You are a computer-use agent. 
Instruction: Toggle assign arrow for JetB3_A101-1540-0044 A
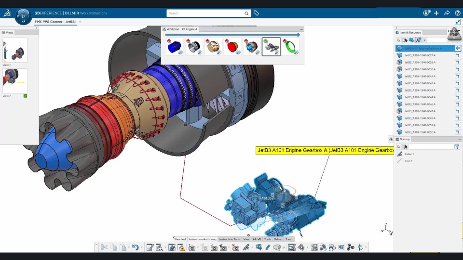point(458,97)
